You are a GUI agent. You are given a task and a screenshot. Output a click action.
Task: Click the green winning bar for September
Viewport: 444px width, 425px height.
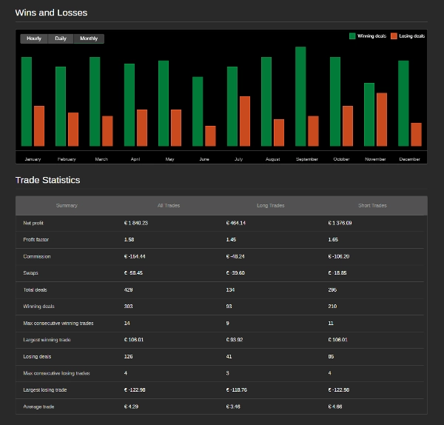tap(300, 96)
